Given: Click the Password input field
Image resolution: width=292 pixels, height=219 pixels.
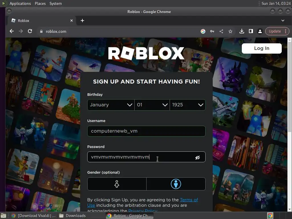Looking at the screenshot, I should [x=146, y=157].
